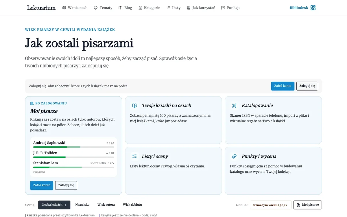Click the Funkcje speech-bubble icon
The width and height of the screenshot is (347, 217).
(223, 8)
